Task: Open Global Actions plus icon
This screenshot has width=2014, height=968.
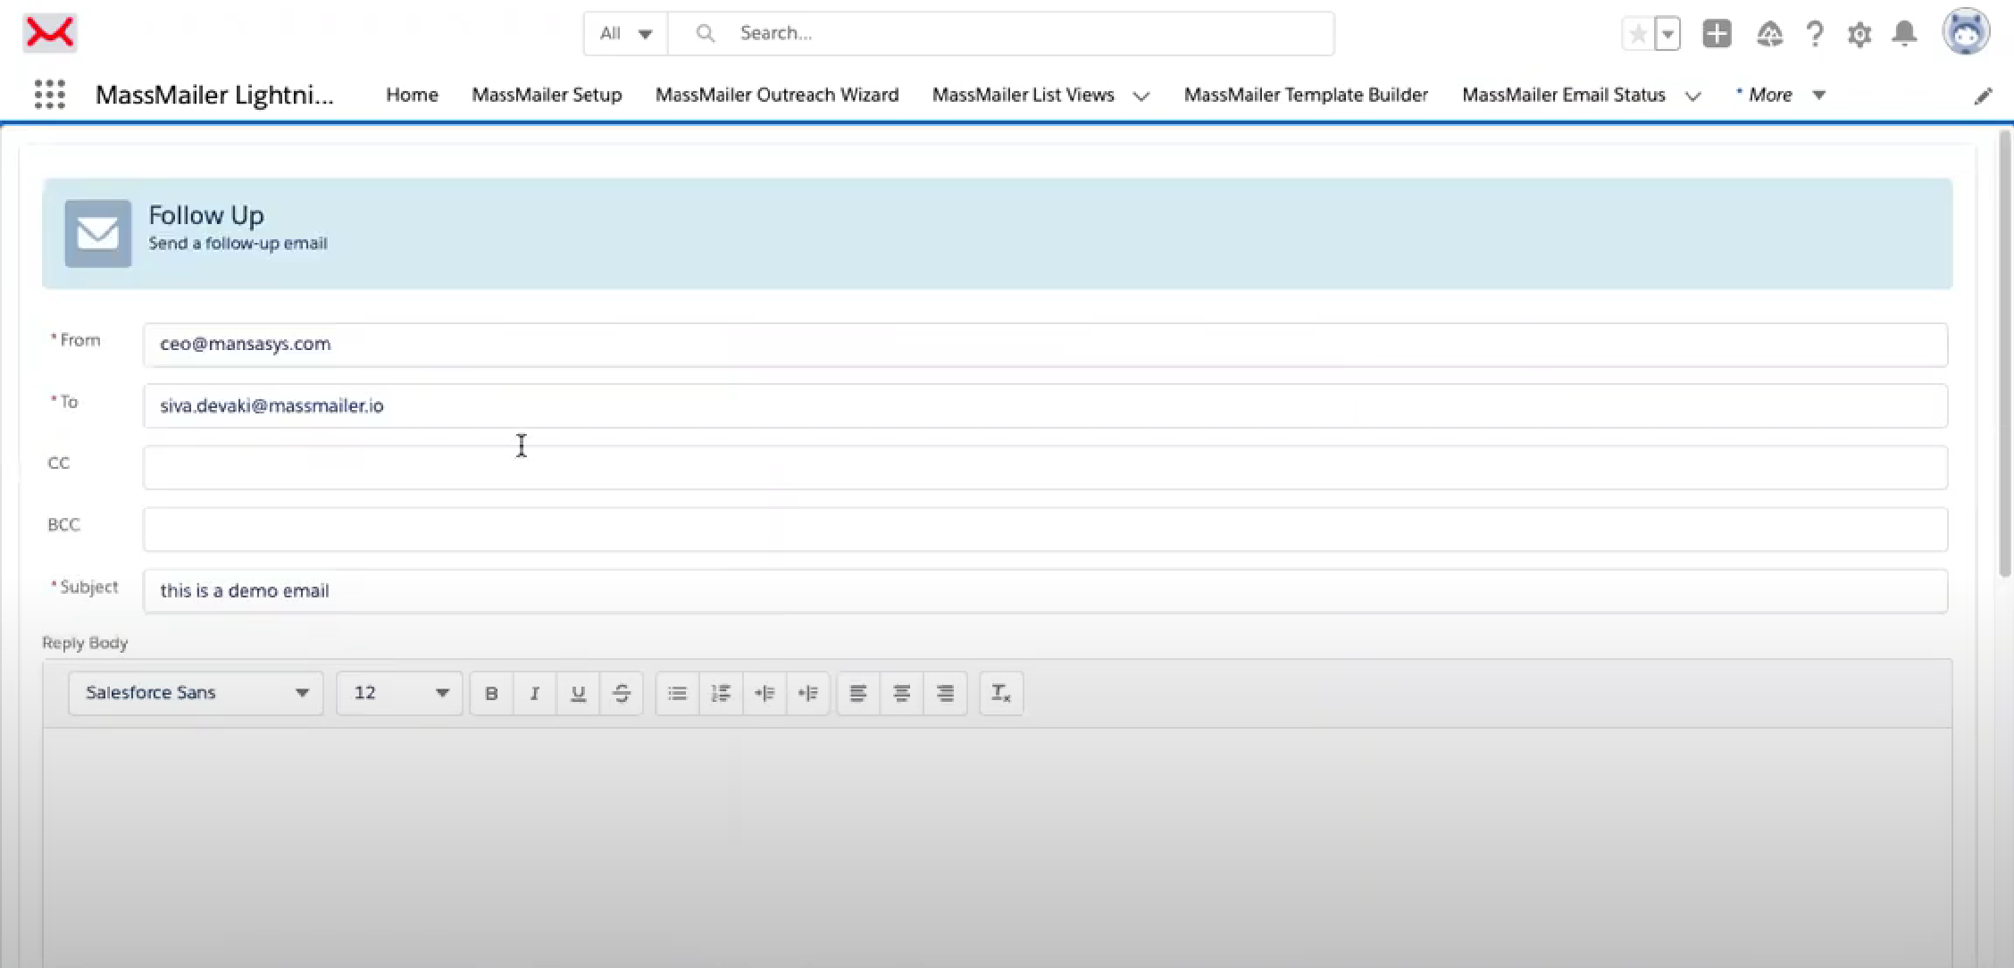Action: point(1717,34)
